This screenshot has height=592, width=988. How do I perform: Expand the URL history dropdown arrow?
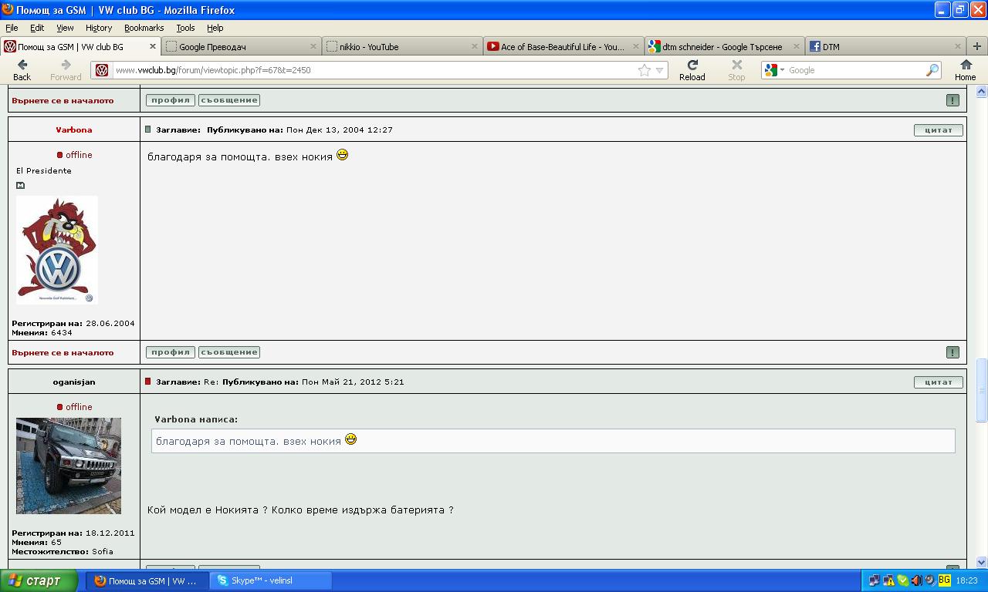coord(659,70)
